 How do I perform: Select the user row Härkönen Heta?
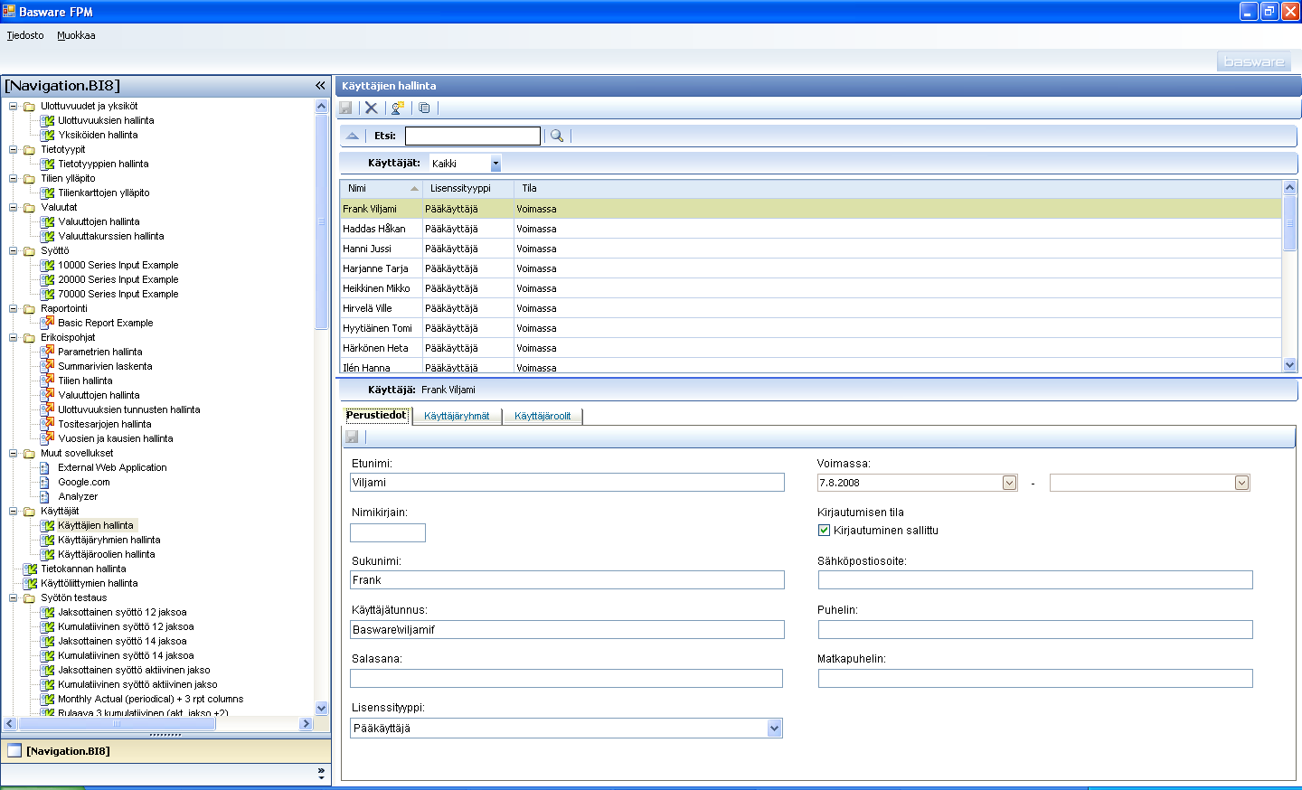pyautogui.click(x=811, y=348)
